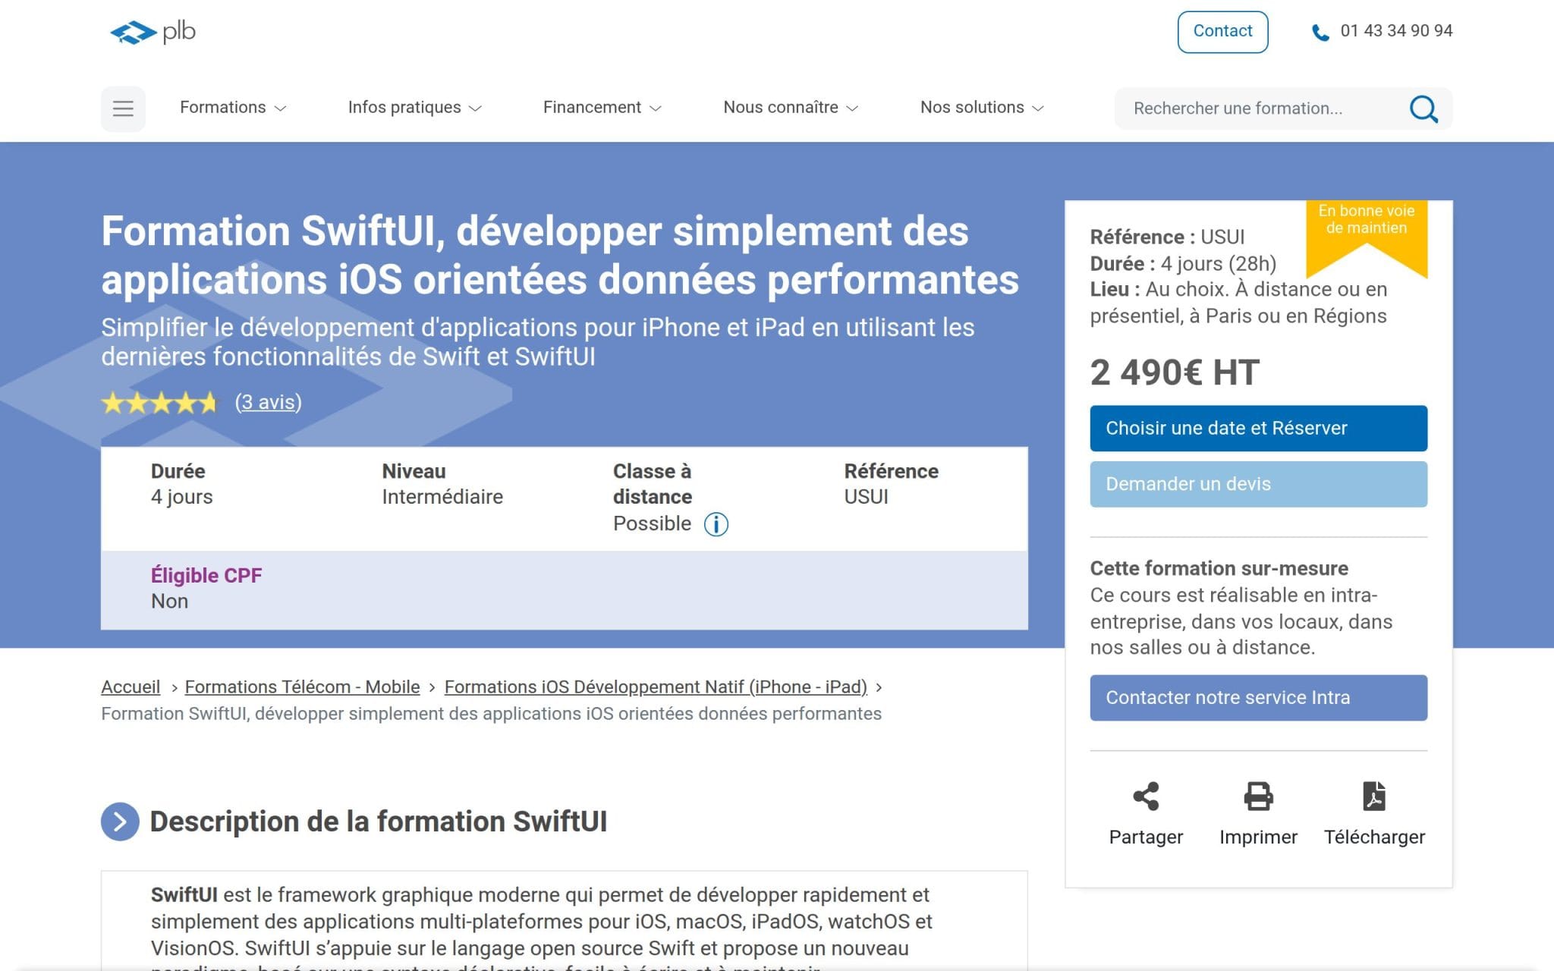The height and width of the screenshot is (971, 1554).
Task: Click the Télécharger PDF icon
Action: pos(1374,796)
